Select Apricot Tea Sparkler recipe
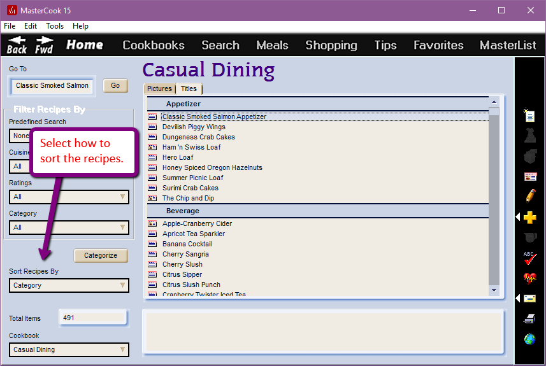 pyautogui.click(x=194, y=234)
